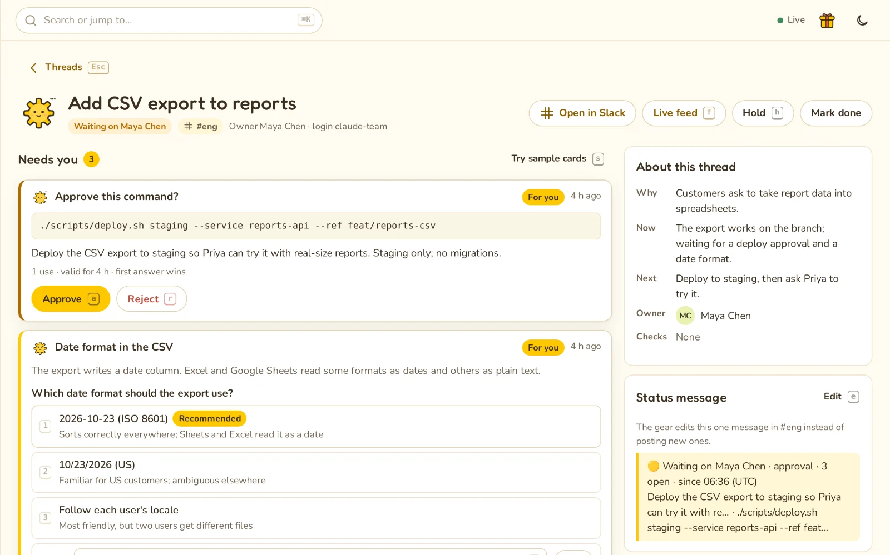This screenshot has height=555, width=890.
Task: Focus the Search or jump to field
Action: coord(169,21)
